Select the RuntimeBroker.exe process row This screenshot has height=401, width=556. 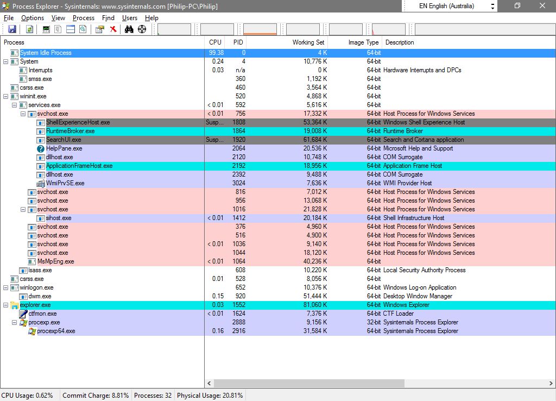(278, 131)
